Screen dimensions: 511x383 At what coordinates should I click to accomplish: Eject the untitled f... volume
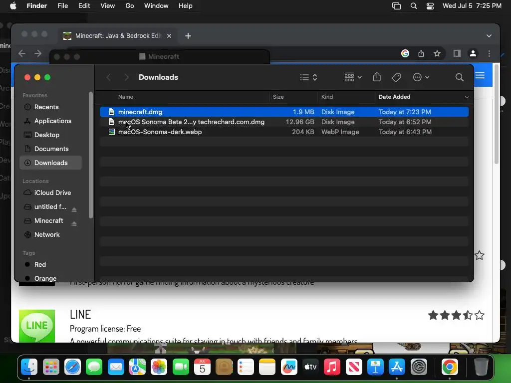[74, 209]
